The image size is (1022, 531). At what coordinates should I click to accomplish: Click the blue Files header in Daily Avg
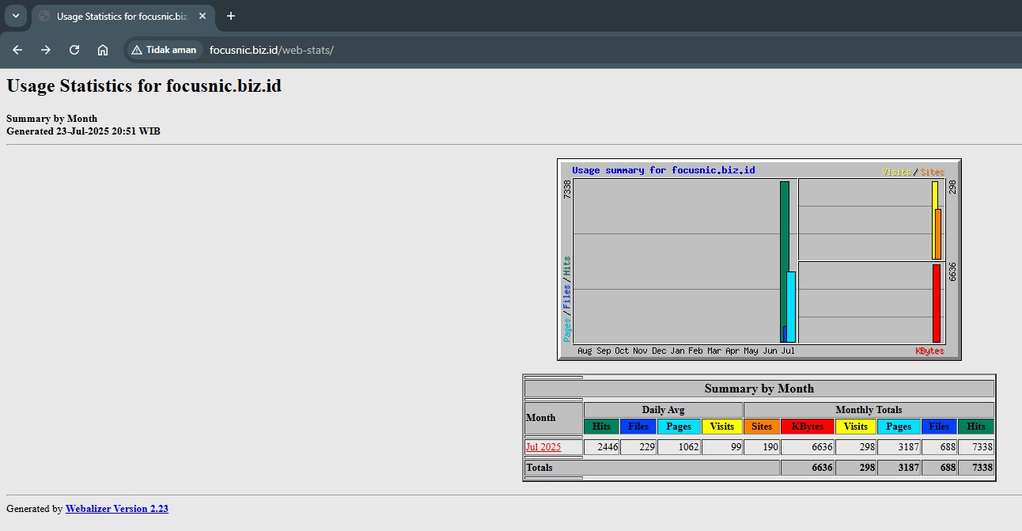(x=638, y=427)
